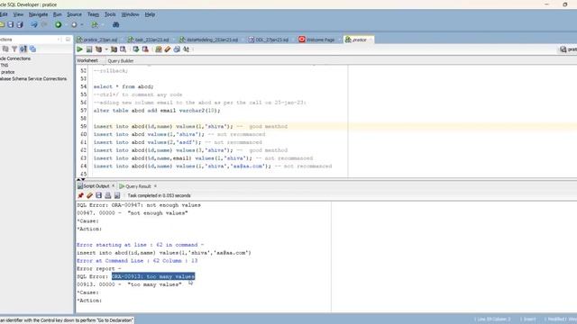577x324 pixels.
Task: Click the green Back navigation icon
Action: [58, 24]
